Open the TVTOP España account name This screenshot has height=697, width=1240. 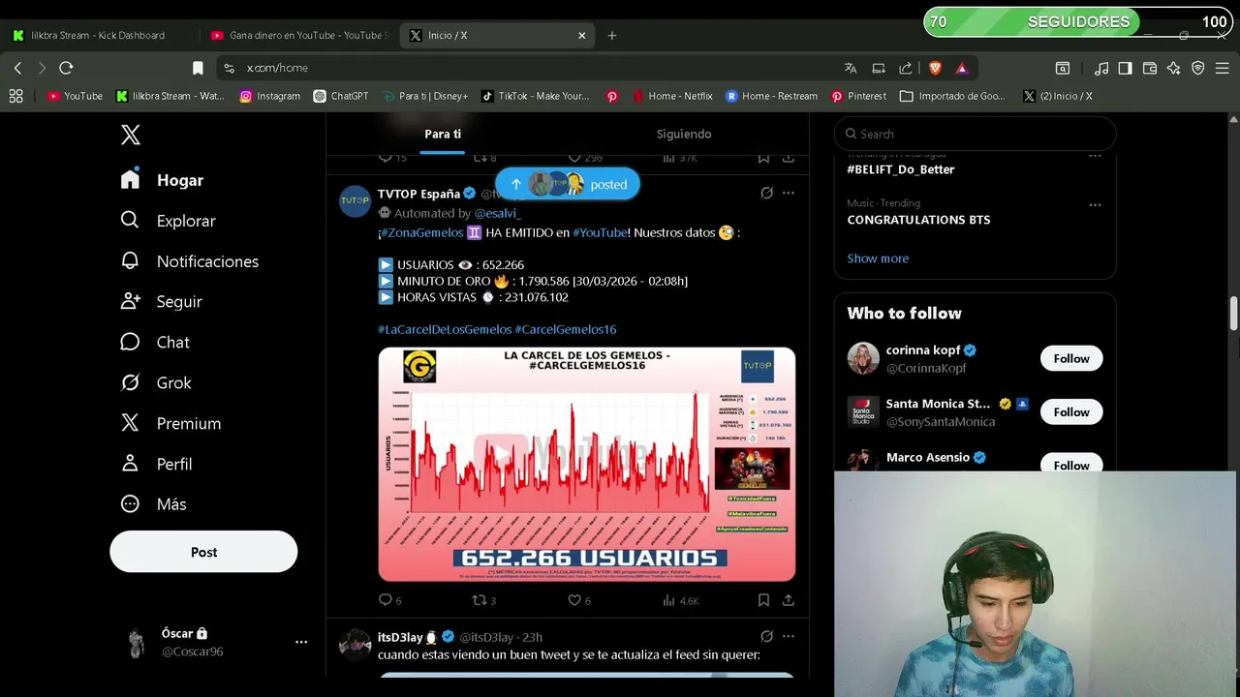pos(418,194)
